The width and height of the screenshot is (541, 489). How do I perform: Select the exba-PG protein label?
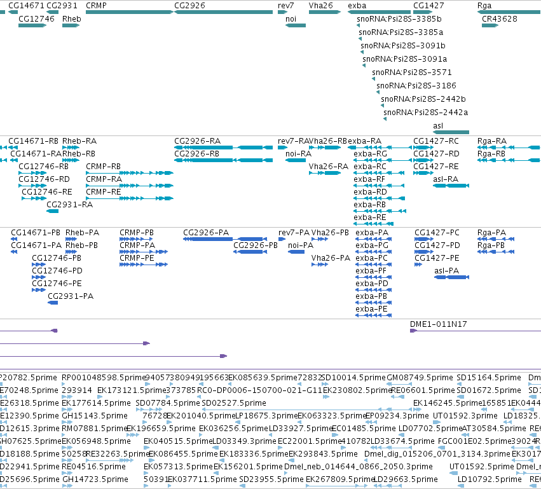click(x=372, y=245)
